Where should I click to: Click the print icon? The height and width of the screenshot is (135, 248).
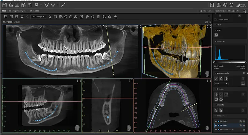pyautogui.click(x=93, y=17)
